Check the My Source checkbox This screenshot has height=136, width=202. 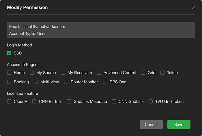point(32,73)
